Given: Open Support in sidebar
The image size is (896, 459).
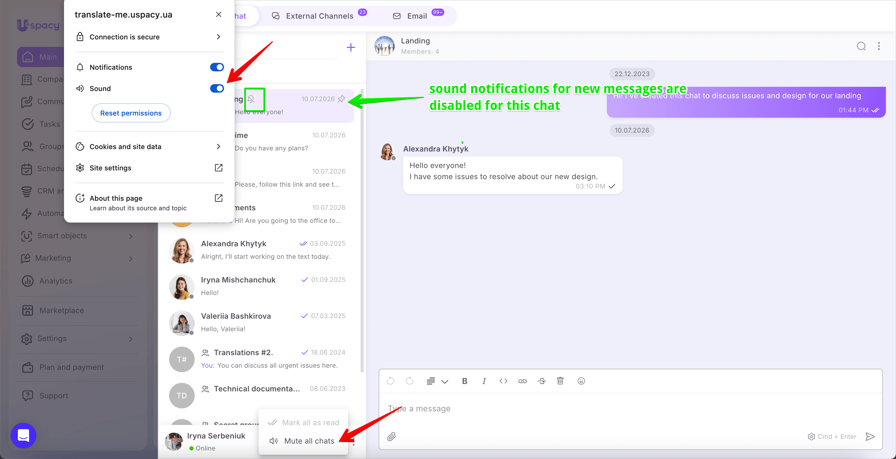Looking at the screenshot, I should pyautogui.click(x=77, y=395).
